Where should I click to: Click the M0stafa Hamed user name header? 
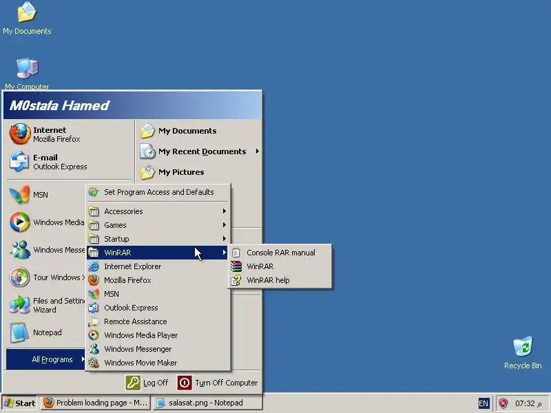(x=59, y=105)
